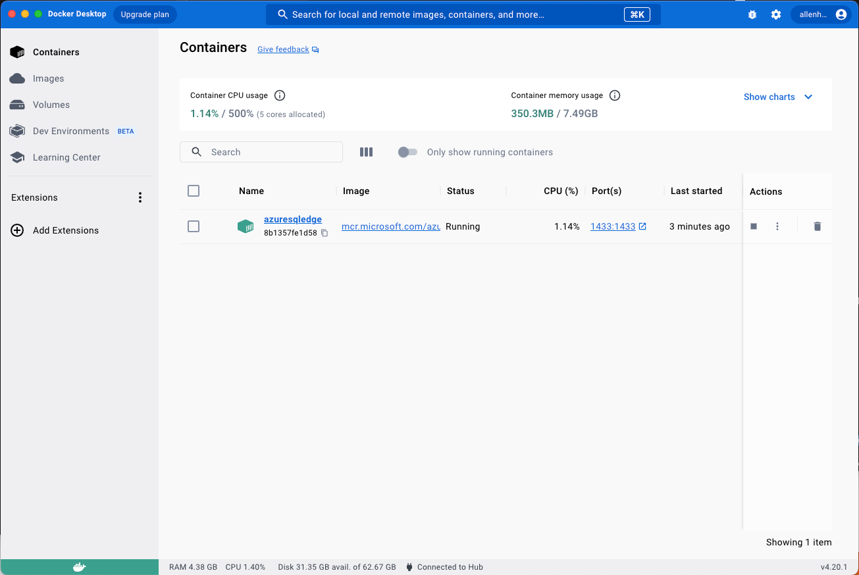Click the ⌘K shortcut badge
859x575 pixels.
637,14
